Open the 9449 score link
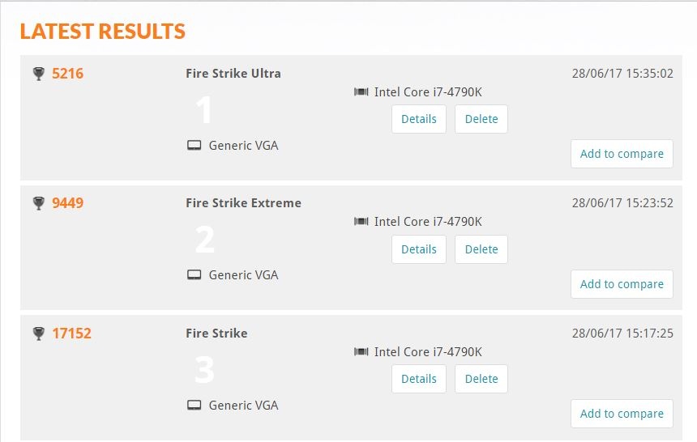 click(x=67, y=203)
